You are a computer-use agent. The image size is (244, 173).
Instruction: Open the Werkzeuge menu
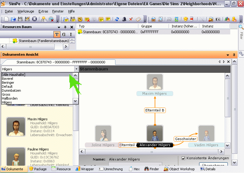coord(26,11)
